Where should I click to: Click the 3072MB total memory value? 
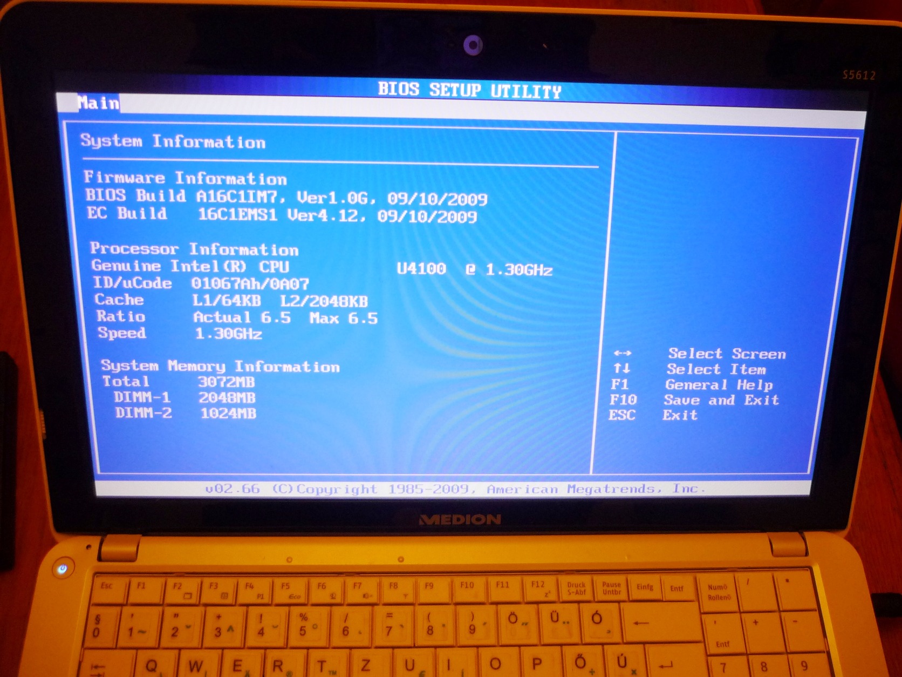point(227,382)
